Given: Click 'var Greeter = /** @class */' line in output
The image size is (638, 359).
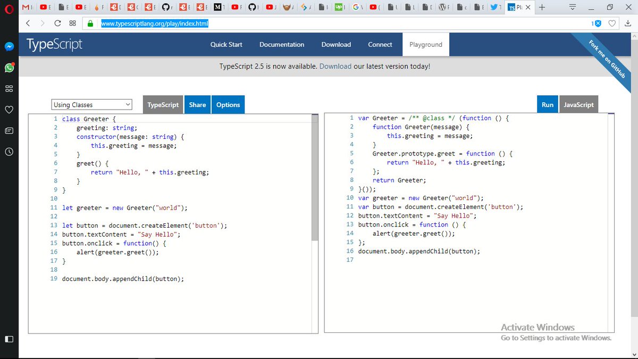Looking at the screenshot, I should point(434,118).
